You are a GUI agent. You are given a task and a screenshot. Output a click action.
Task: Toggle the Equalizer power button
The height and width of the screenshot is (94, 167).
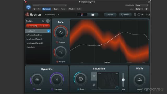[57, 42]
